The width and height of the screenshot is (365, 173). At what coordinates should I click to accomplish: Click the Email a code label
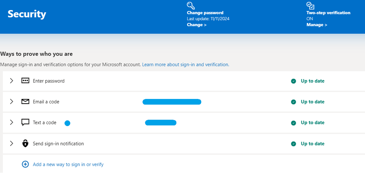pos(46,102)
